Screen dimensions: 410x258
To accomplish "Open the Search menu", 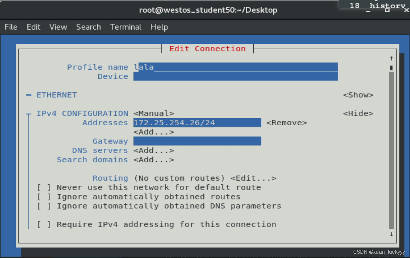I will 88,27.
